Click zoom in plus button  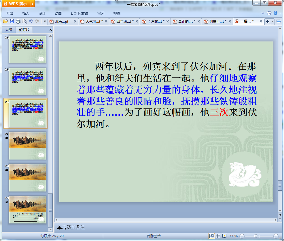pyautogui.click(x=276, y=236)
